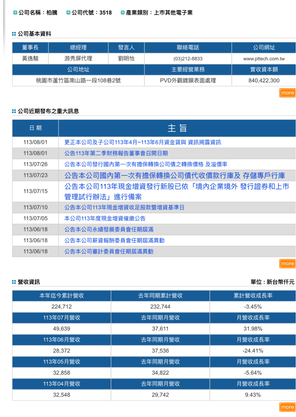Click date cell 113/07/26

(x=35, y=164)
